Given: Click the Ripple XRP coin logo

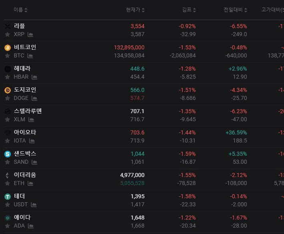Looking at the screenshot, I should (8, 26).
